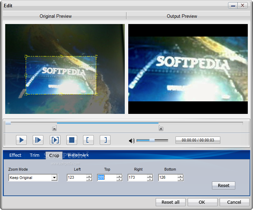Click the Left crop value field

(76, 178)
